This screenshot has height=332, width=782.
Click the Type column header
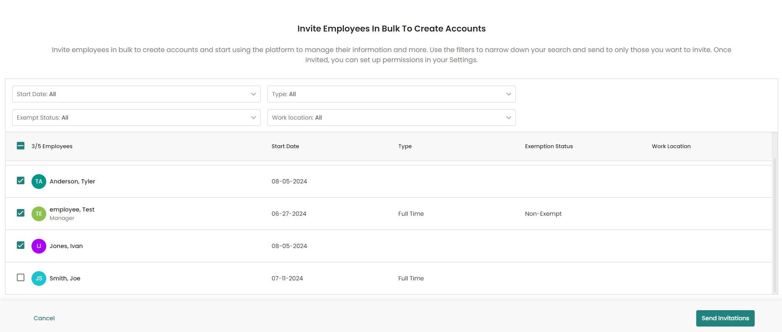[x=405, y=146]
